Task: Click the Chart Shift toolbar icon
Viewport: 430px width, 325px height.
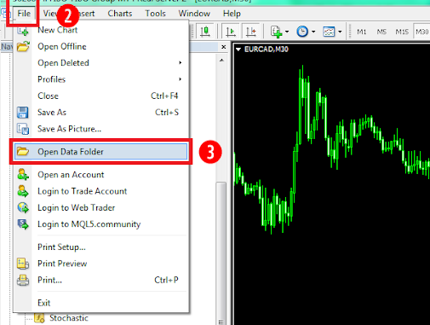Action: (x=251, y=32)
